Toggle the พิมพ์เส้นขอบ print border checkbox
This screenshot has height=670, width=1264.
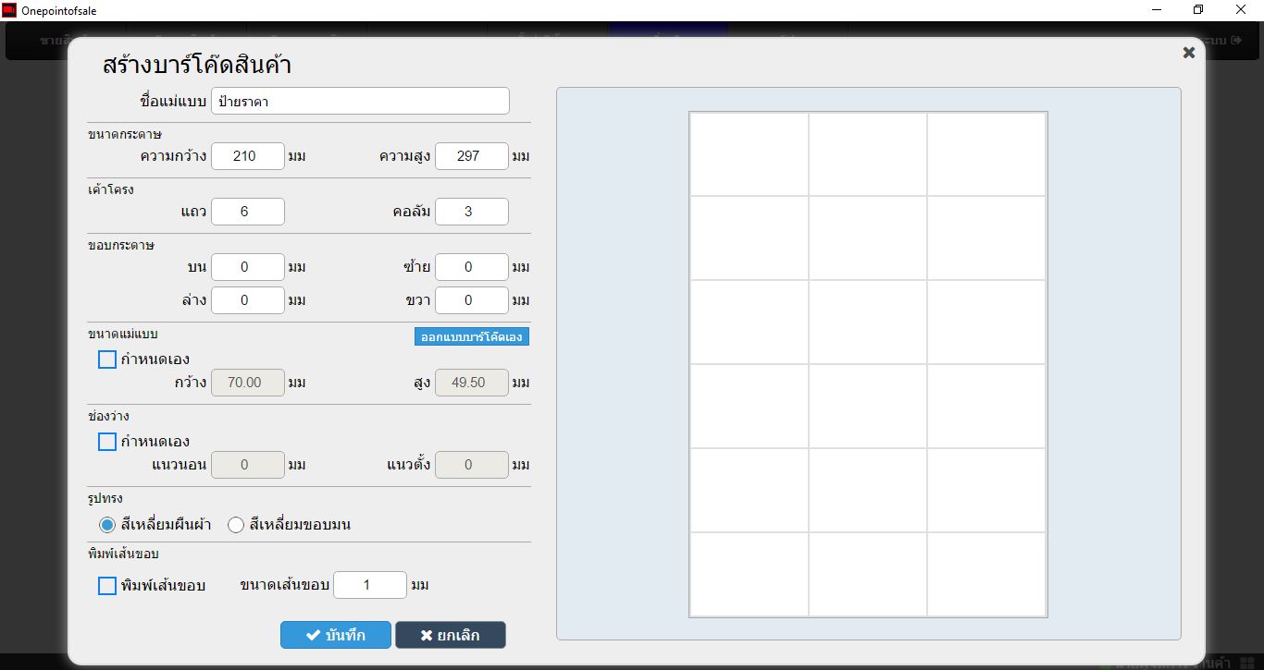(x=107, y=586)
